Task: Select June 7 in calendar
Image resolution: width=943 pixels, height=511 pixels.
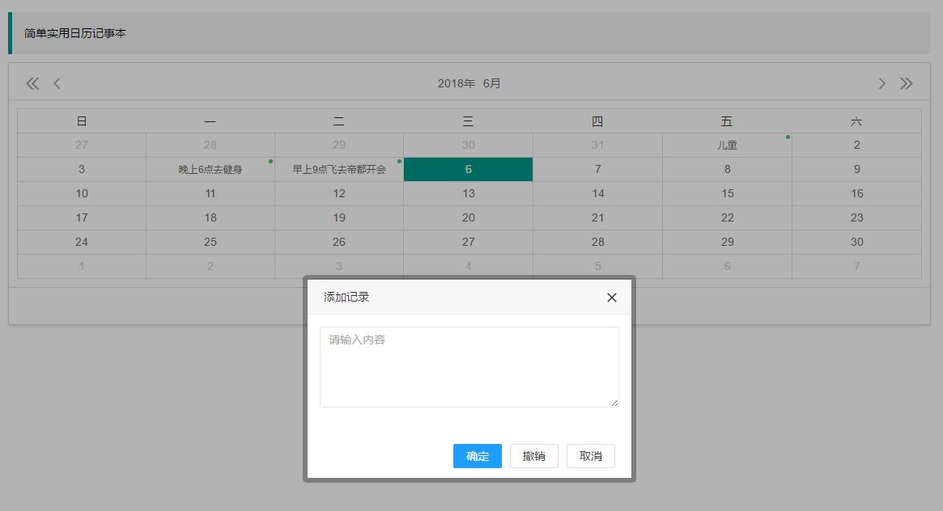Action: 598,169
